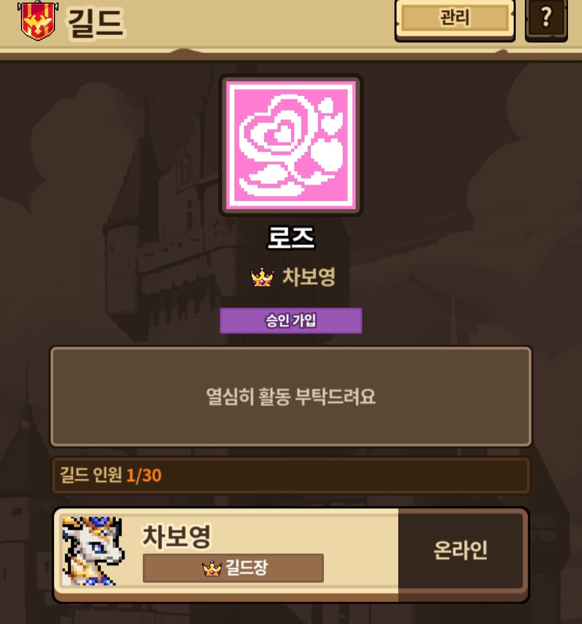Click the crown icon beside 차보영 leader name
Image resolution: width=582 pixels, height=624 pixels.
coord(262,277)
